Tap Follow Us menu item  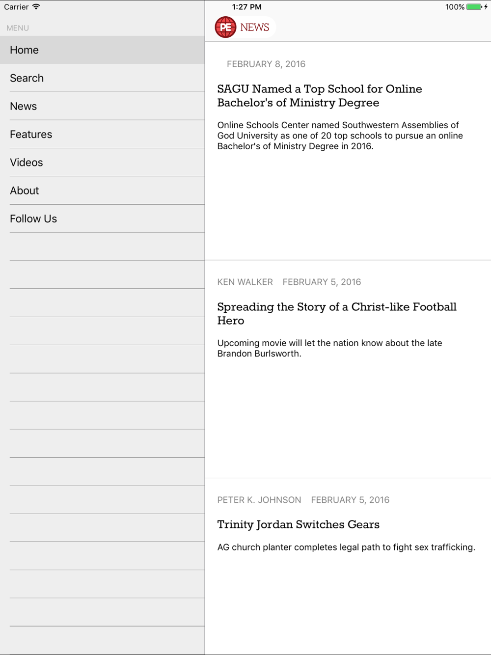(x=33, y=218)
